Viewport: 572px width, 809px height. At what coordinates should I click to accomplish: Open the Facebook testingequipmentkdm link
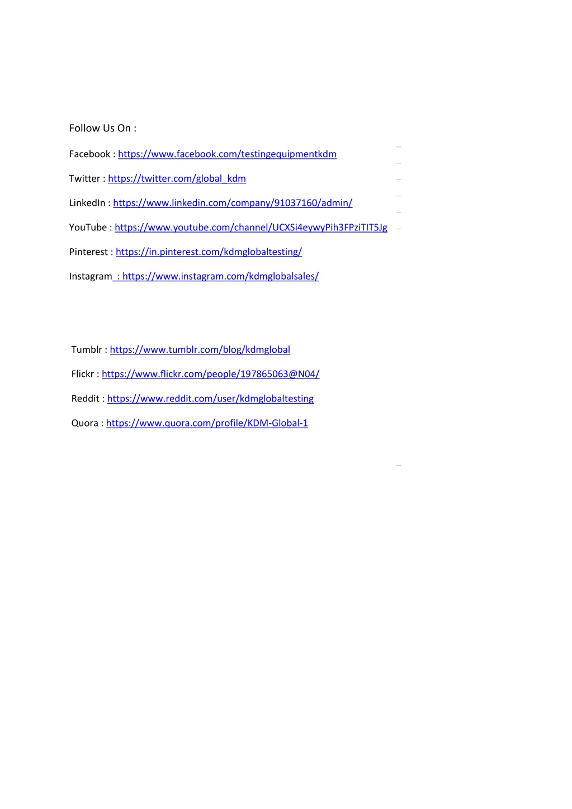[227, 154]
